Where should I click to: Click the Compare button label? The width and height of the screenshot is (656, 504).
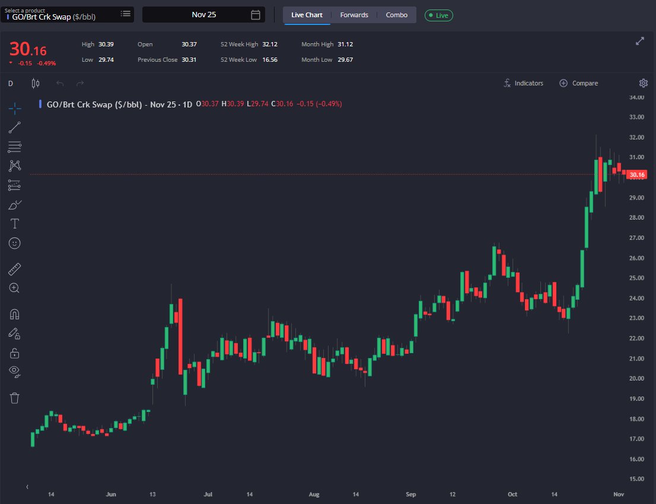(x=585, y=83)
